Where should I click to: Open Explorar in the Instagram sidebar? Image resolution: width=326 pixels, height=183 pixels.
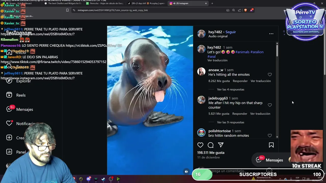point(18,81)
